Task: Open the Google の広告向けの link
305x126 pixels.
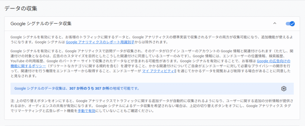Action: click(x=273, y=61)
